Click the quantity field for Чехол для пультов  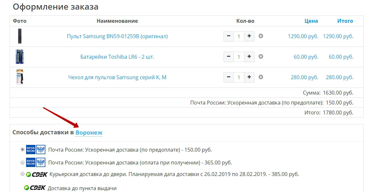[x=239, y=77]
